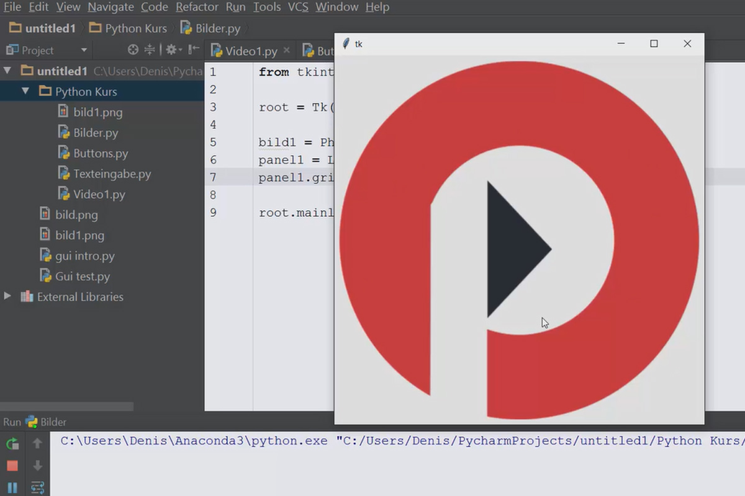Select the Bilder run tab
745x496 pixels.
pos(47,422)
